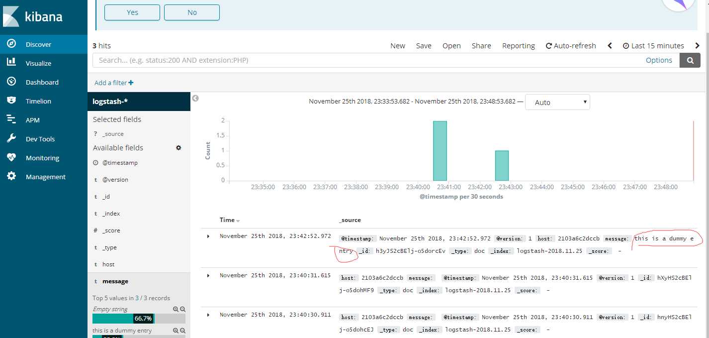Filter for Empty string value (plus magnifier)

(176, 309)
